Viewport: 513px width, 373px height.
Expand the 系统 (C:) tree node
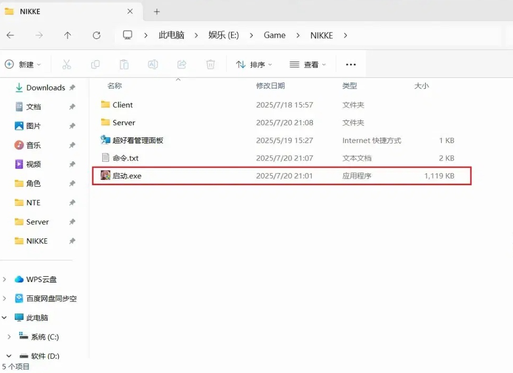tap(9, 337)
